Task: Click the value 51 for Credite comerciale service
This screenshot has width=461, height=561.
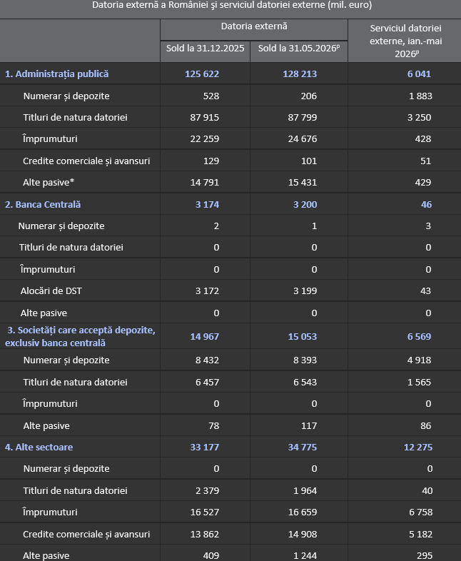Action: pyautogui.click(x=425, y=161)
